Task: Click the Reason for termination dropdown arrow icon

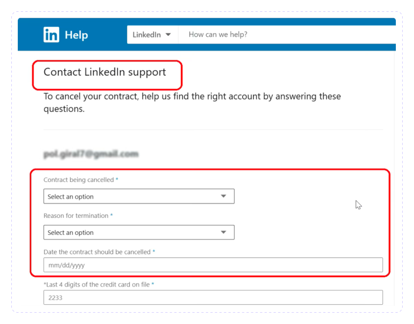Action: pyautogui.click(x=224, y=232)
